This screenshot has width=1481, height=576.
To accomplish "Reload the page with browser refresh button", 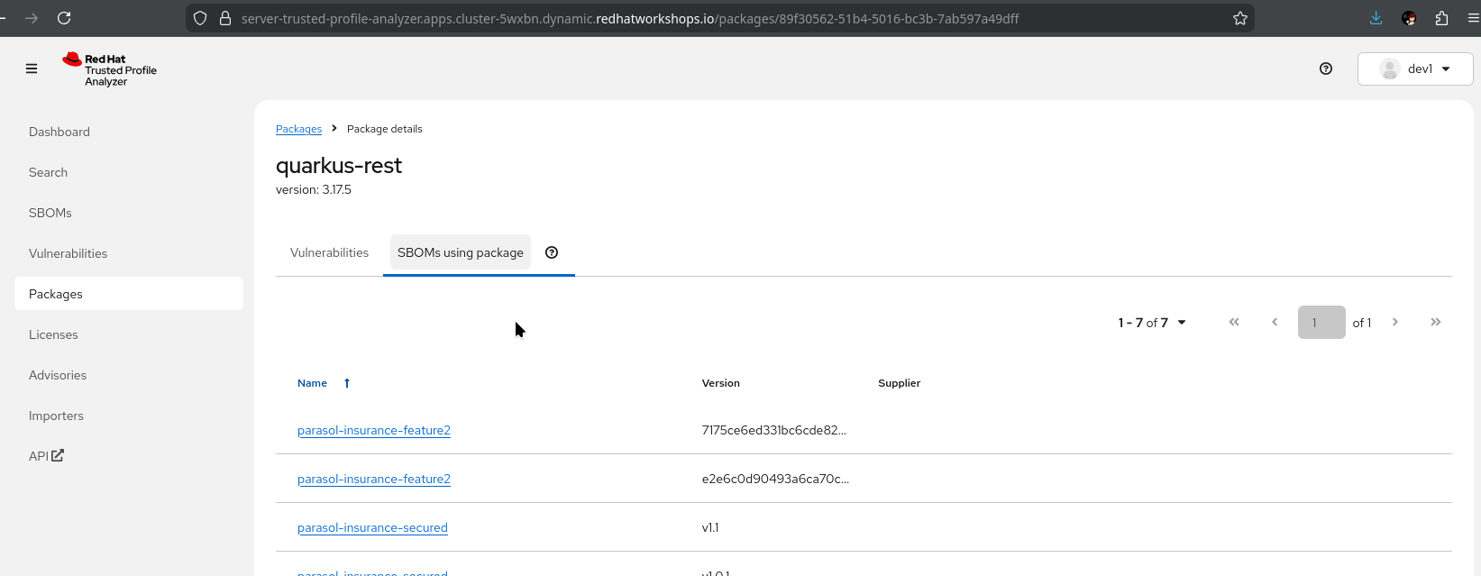I will coord(64,18).
